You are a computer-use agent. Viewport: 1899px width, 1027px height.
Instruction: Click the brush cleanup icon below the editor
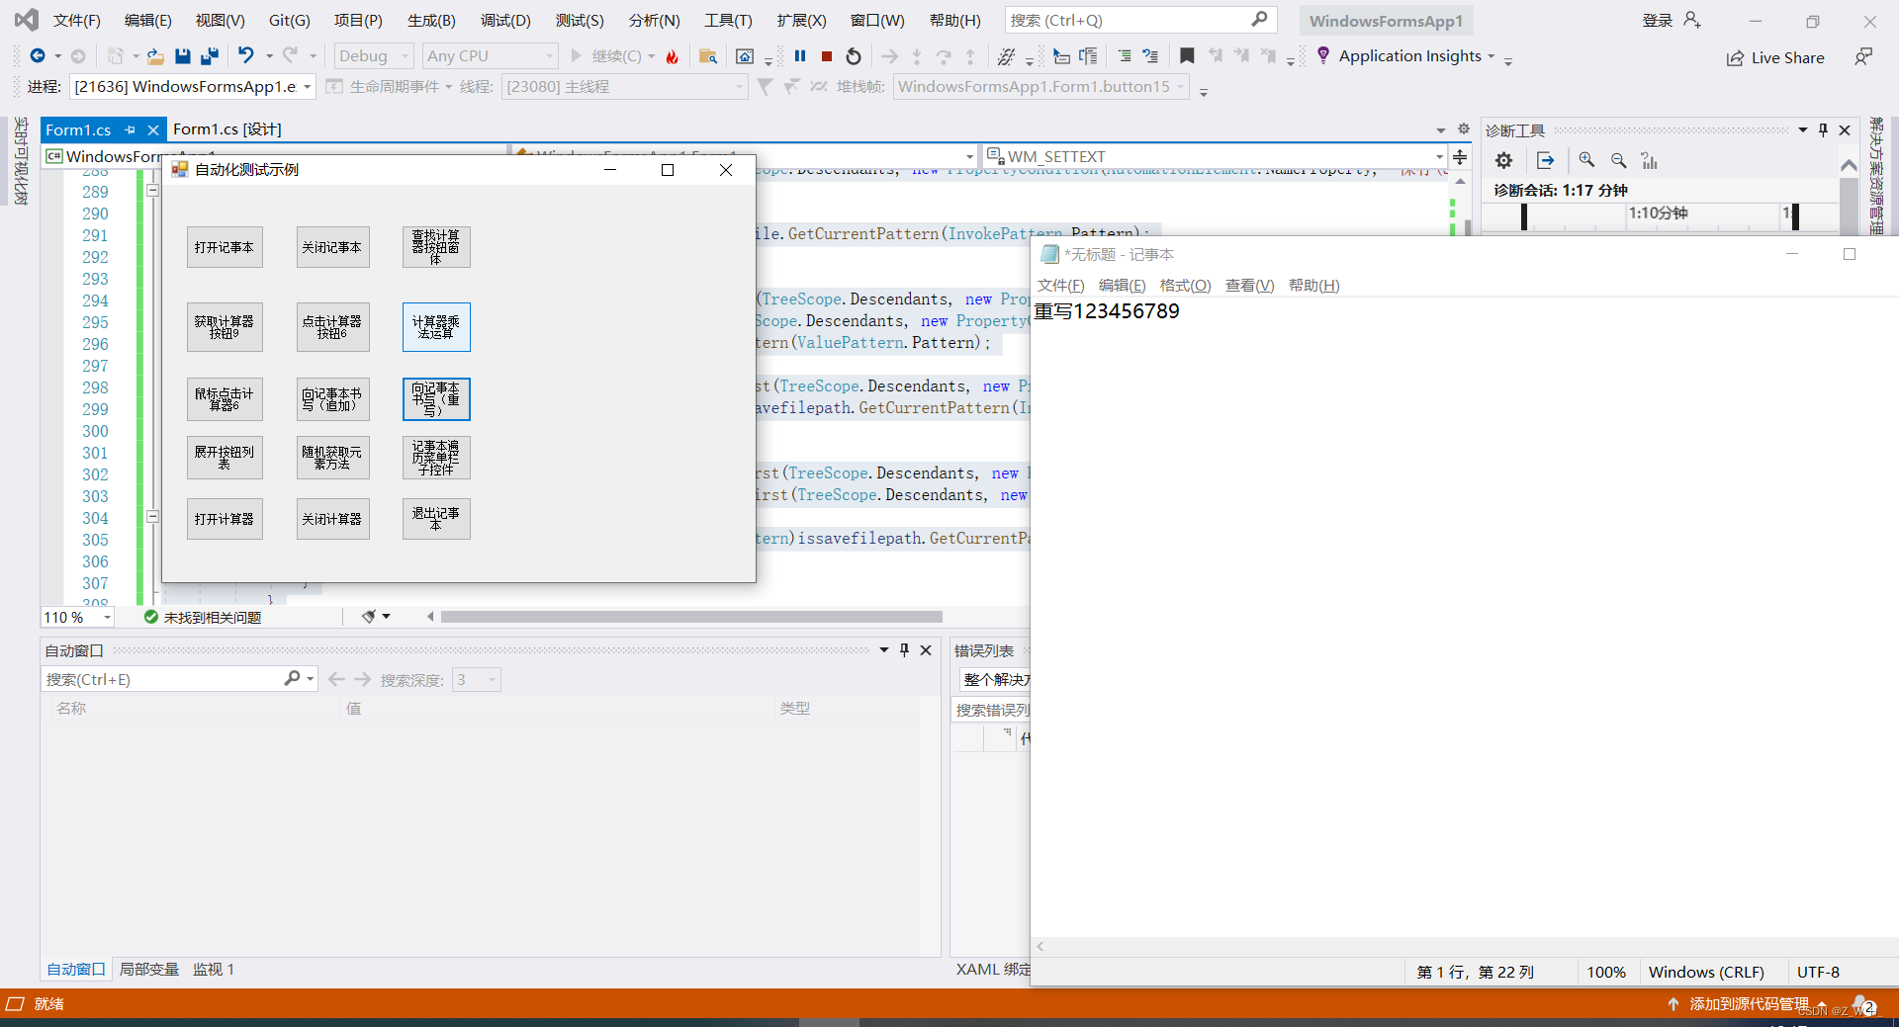pos(369,617)
